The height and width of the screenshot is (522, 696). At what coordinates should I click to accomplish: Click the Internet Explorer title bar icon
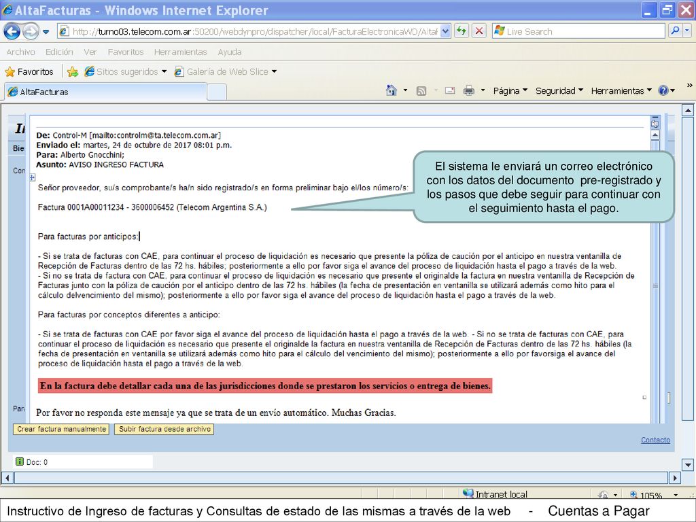click(7, 10)
